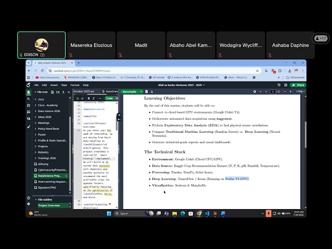
Task: Open Windows Start menu
Action: 109,213
